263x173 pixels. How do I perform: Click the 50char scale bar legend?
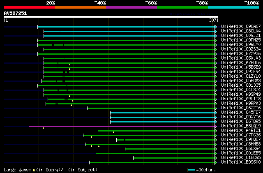point(202,170)
